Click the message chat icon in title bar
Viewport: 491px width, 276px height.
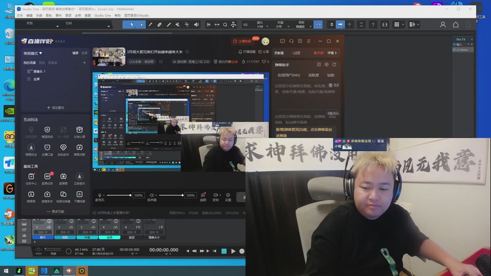click(x=282, y=41)
